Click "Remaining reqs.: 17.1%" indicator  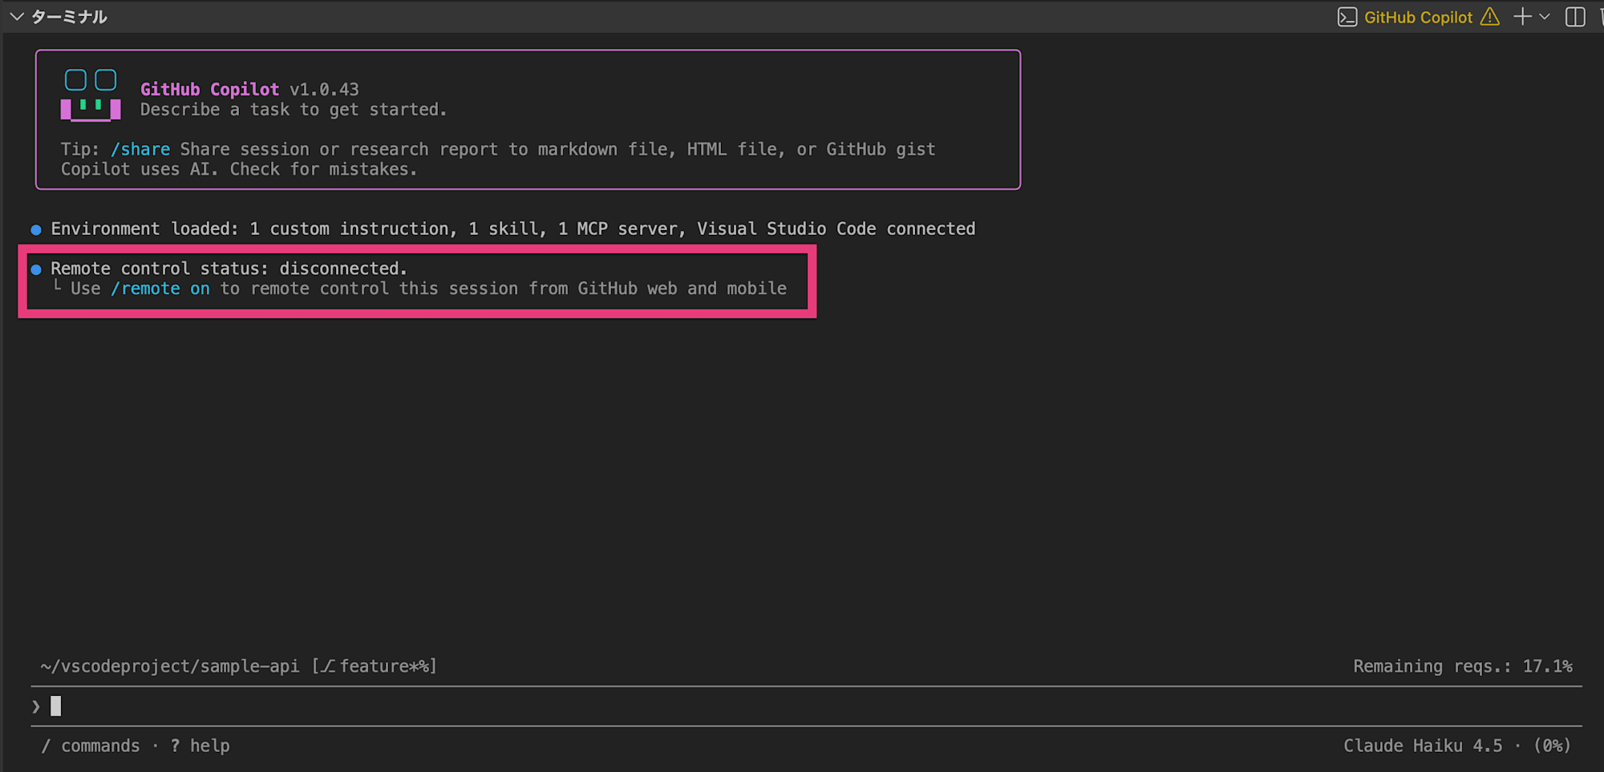coord(1463,666)
